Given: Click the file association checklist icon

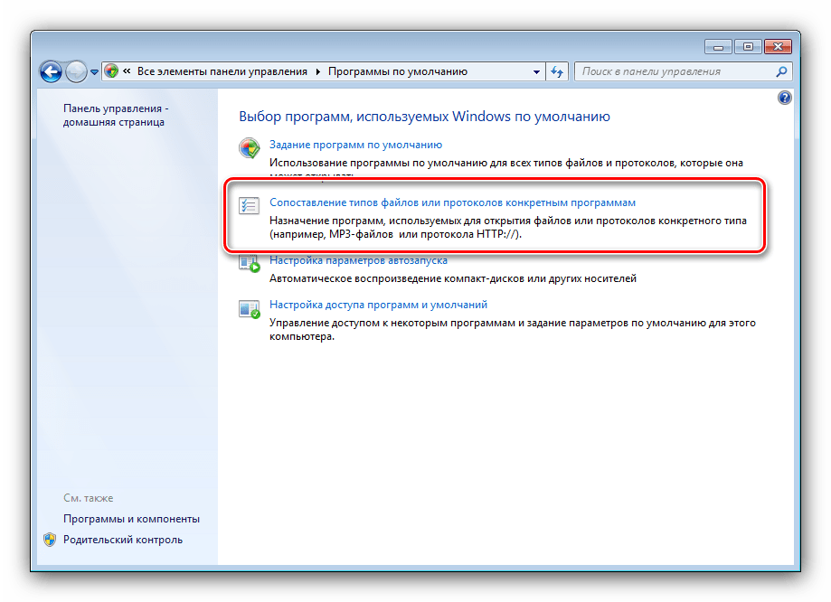Looking at the screenshot, I should tap(249, 206).
